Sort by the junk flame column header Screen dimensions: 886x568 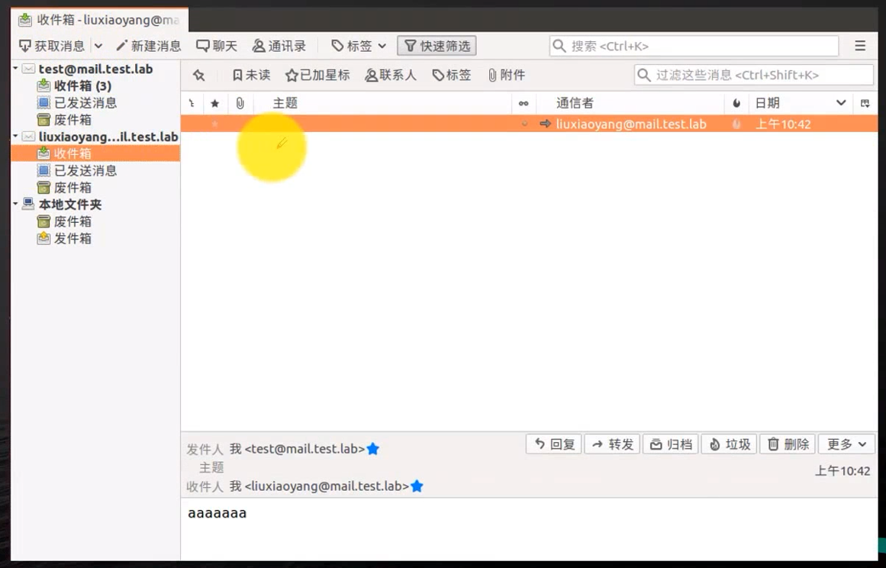tap(736, 103)
